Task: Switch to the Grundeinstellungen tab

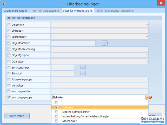Action: (x=16, y=11)
